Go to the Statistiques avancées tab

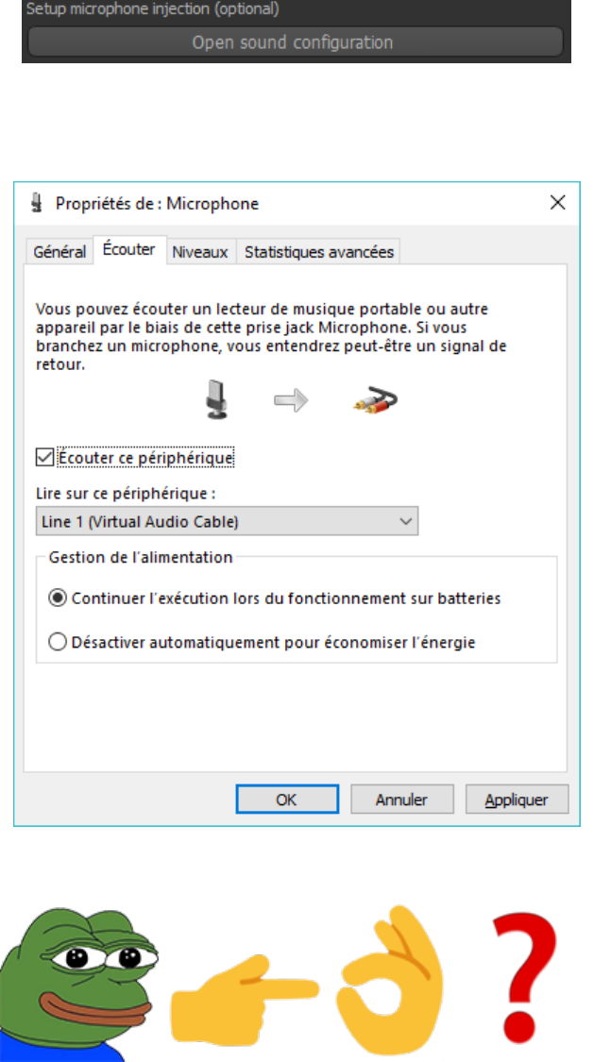(x=319, y=252)
